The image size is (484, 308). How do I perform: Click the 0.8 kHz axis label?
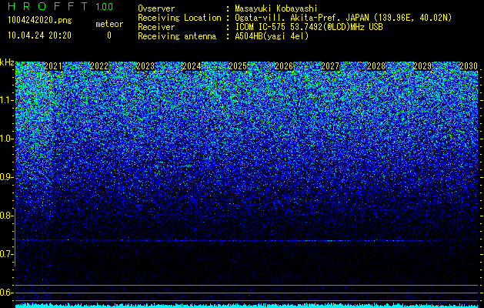pyautogui.click(x=6, y=216)
